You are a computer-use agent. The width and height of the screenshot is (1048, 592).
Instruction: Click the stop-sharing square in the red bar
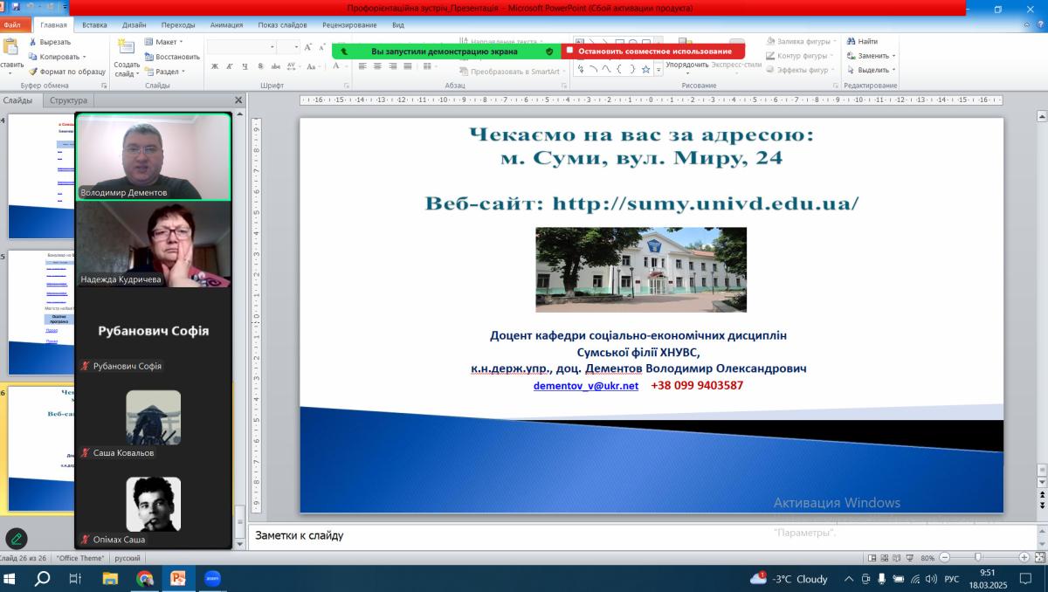click(x=569, y=51)
